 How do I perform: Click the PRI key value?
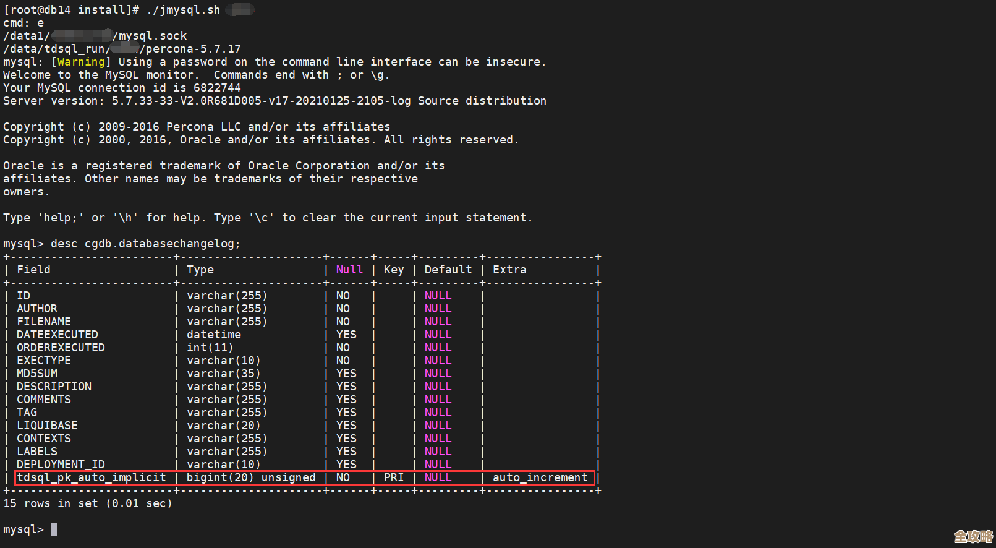coord(394,477)
